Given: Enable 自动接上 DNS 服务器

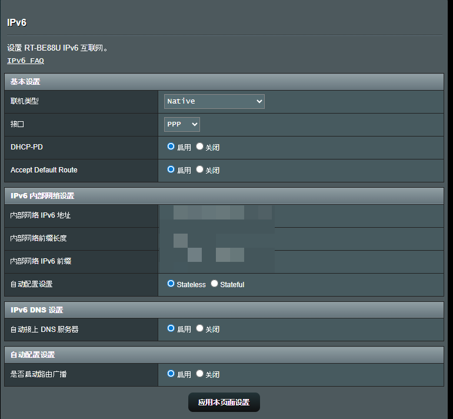Looking at the screenshot, I should click(x=171, y=328).
